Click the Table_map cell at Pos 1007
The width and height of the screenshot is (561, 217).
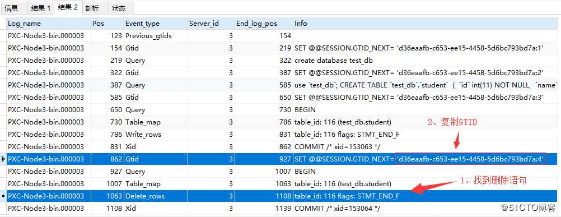pyautogui.click(x=156, y=184)
